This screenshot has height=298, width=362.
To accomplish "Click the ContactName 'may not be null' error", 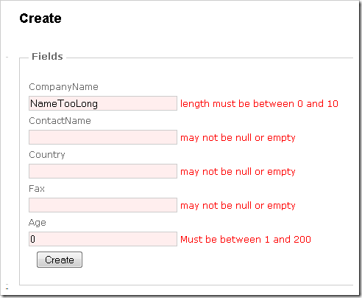I will point(238,138).
